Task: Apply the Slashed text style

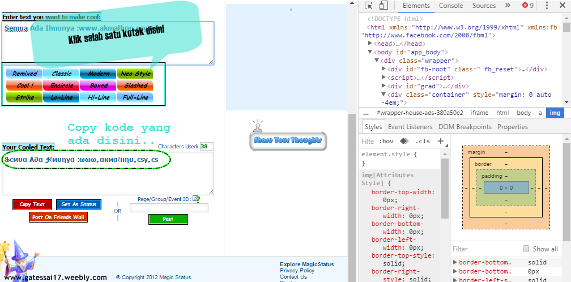Action: 135,86
